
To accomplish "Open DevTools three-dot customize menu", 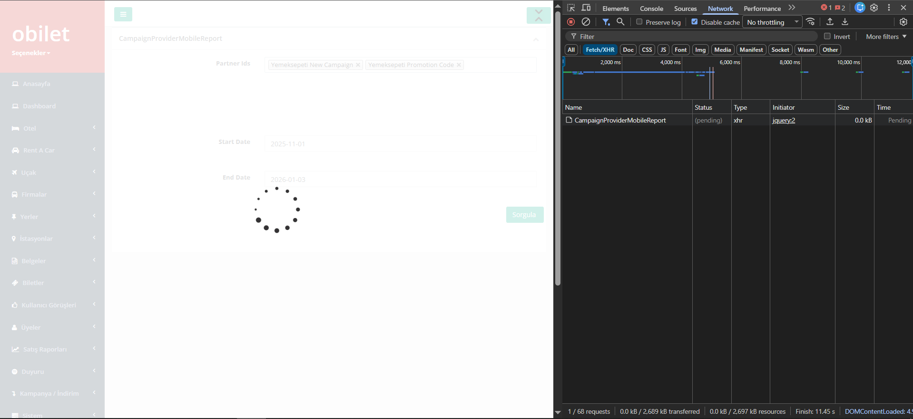I will coord(889,8).
